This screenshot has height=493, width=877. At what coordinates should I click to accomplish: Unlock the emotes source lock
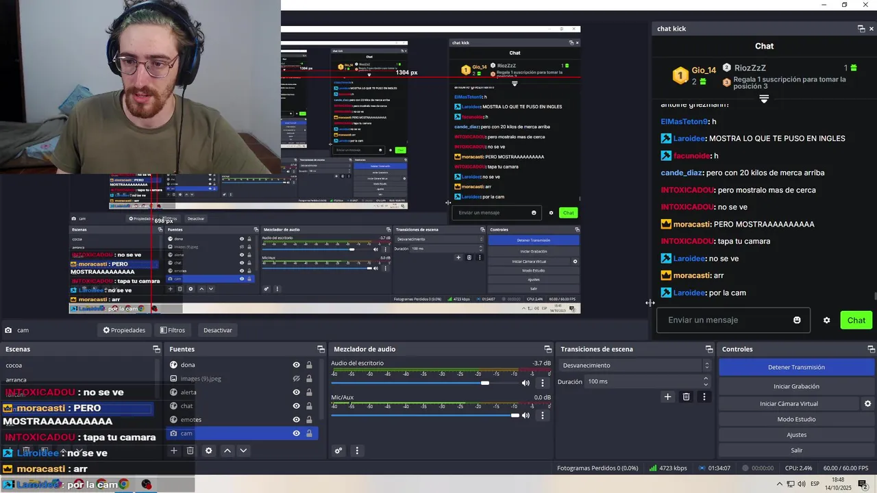click(x=309, y=420)
